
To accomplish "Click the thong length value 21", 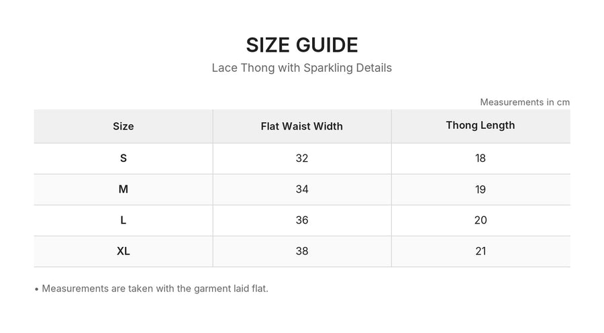I will coord(481,251).
